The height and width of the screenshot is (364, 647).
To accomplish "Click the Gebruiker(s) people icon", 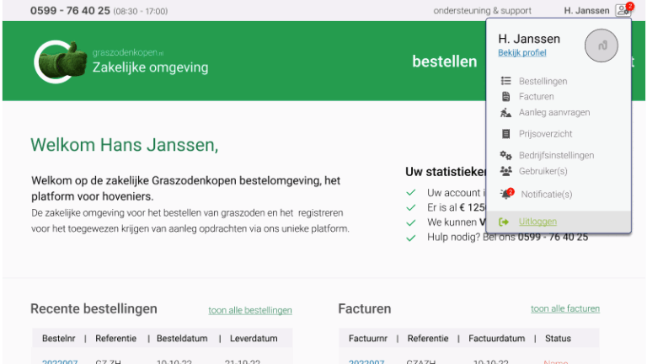I will click(x=505, y=171).
